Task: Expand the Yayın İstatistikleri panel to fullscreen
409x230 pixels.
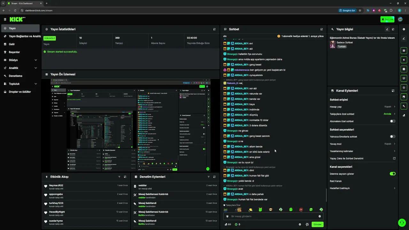Action: pos(214,29)
